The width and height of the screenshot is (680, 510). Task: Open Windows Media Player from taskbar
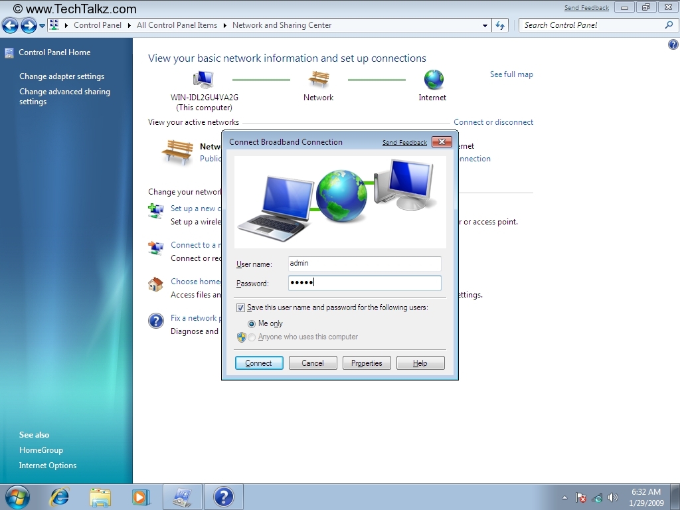coord(141,497)
